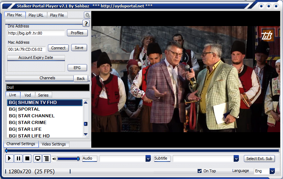Open the Channel Settings tab
The image size is (283, 179).
tap(21, 144)
